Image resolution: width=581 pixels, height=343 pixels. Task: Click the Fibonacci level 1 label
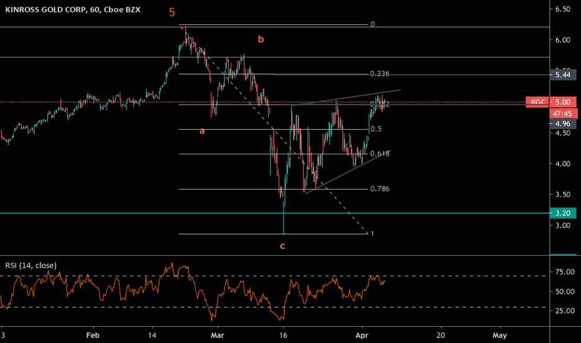372,234
